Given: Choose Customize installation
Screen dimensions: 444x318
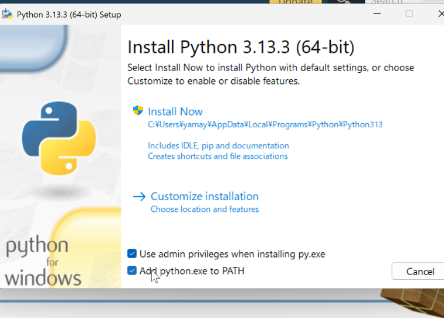Looking at the screenshot, I should click(205, 196).
